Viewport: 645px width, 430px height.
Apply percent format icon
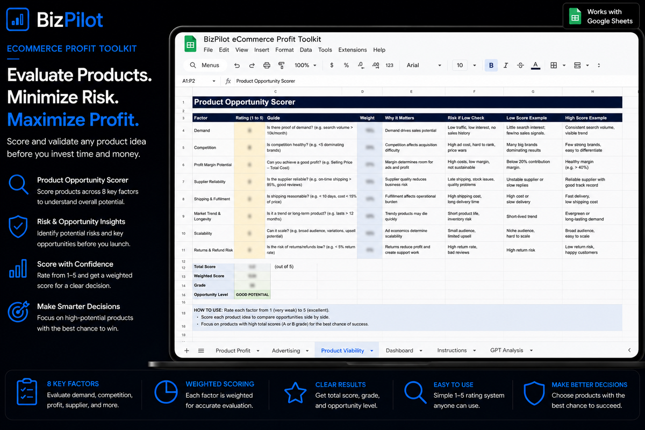click(x=346, y=66)
